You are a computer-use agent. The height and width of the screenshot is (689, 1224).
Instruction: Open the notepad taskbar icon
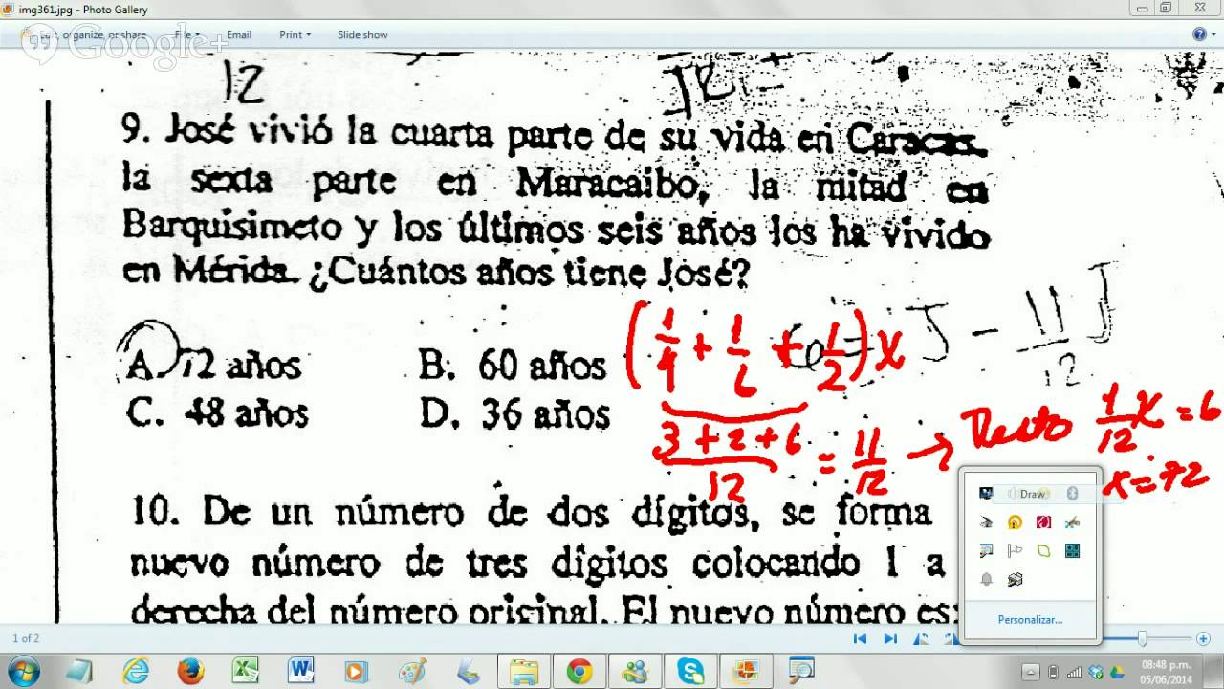[x=79, y=672]
